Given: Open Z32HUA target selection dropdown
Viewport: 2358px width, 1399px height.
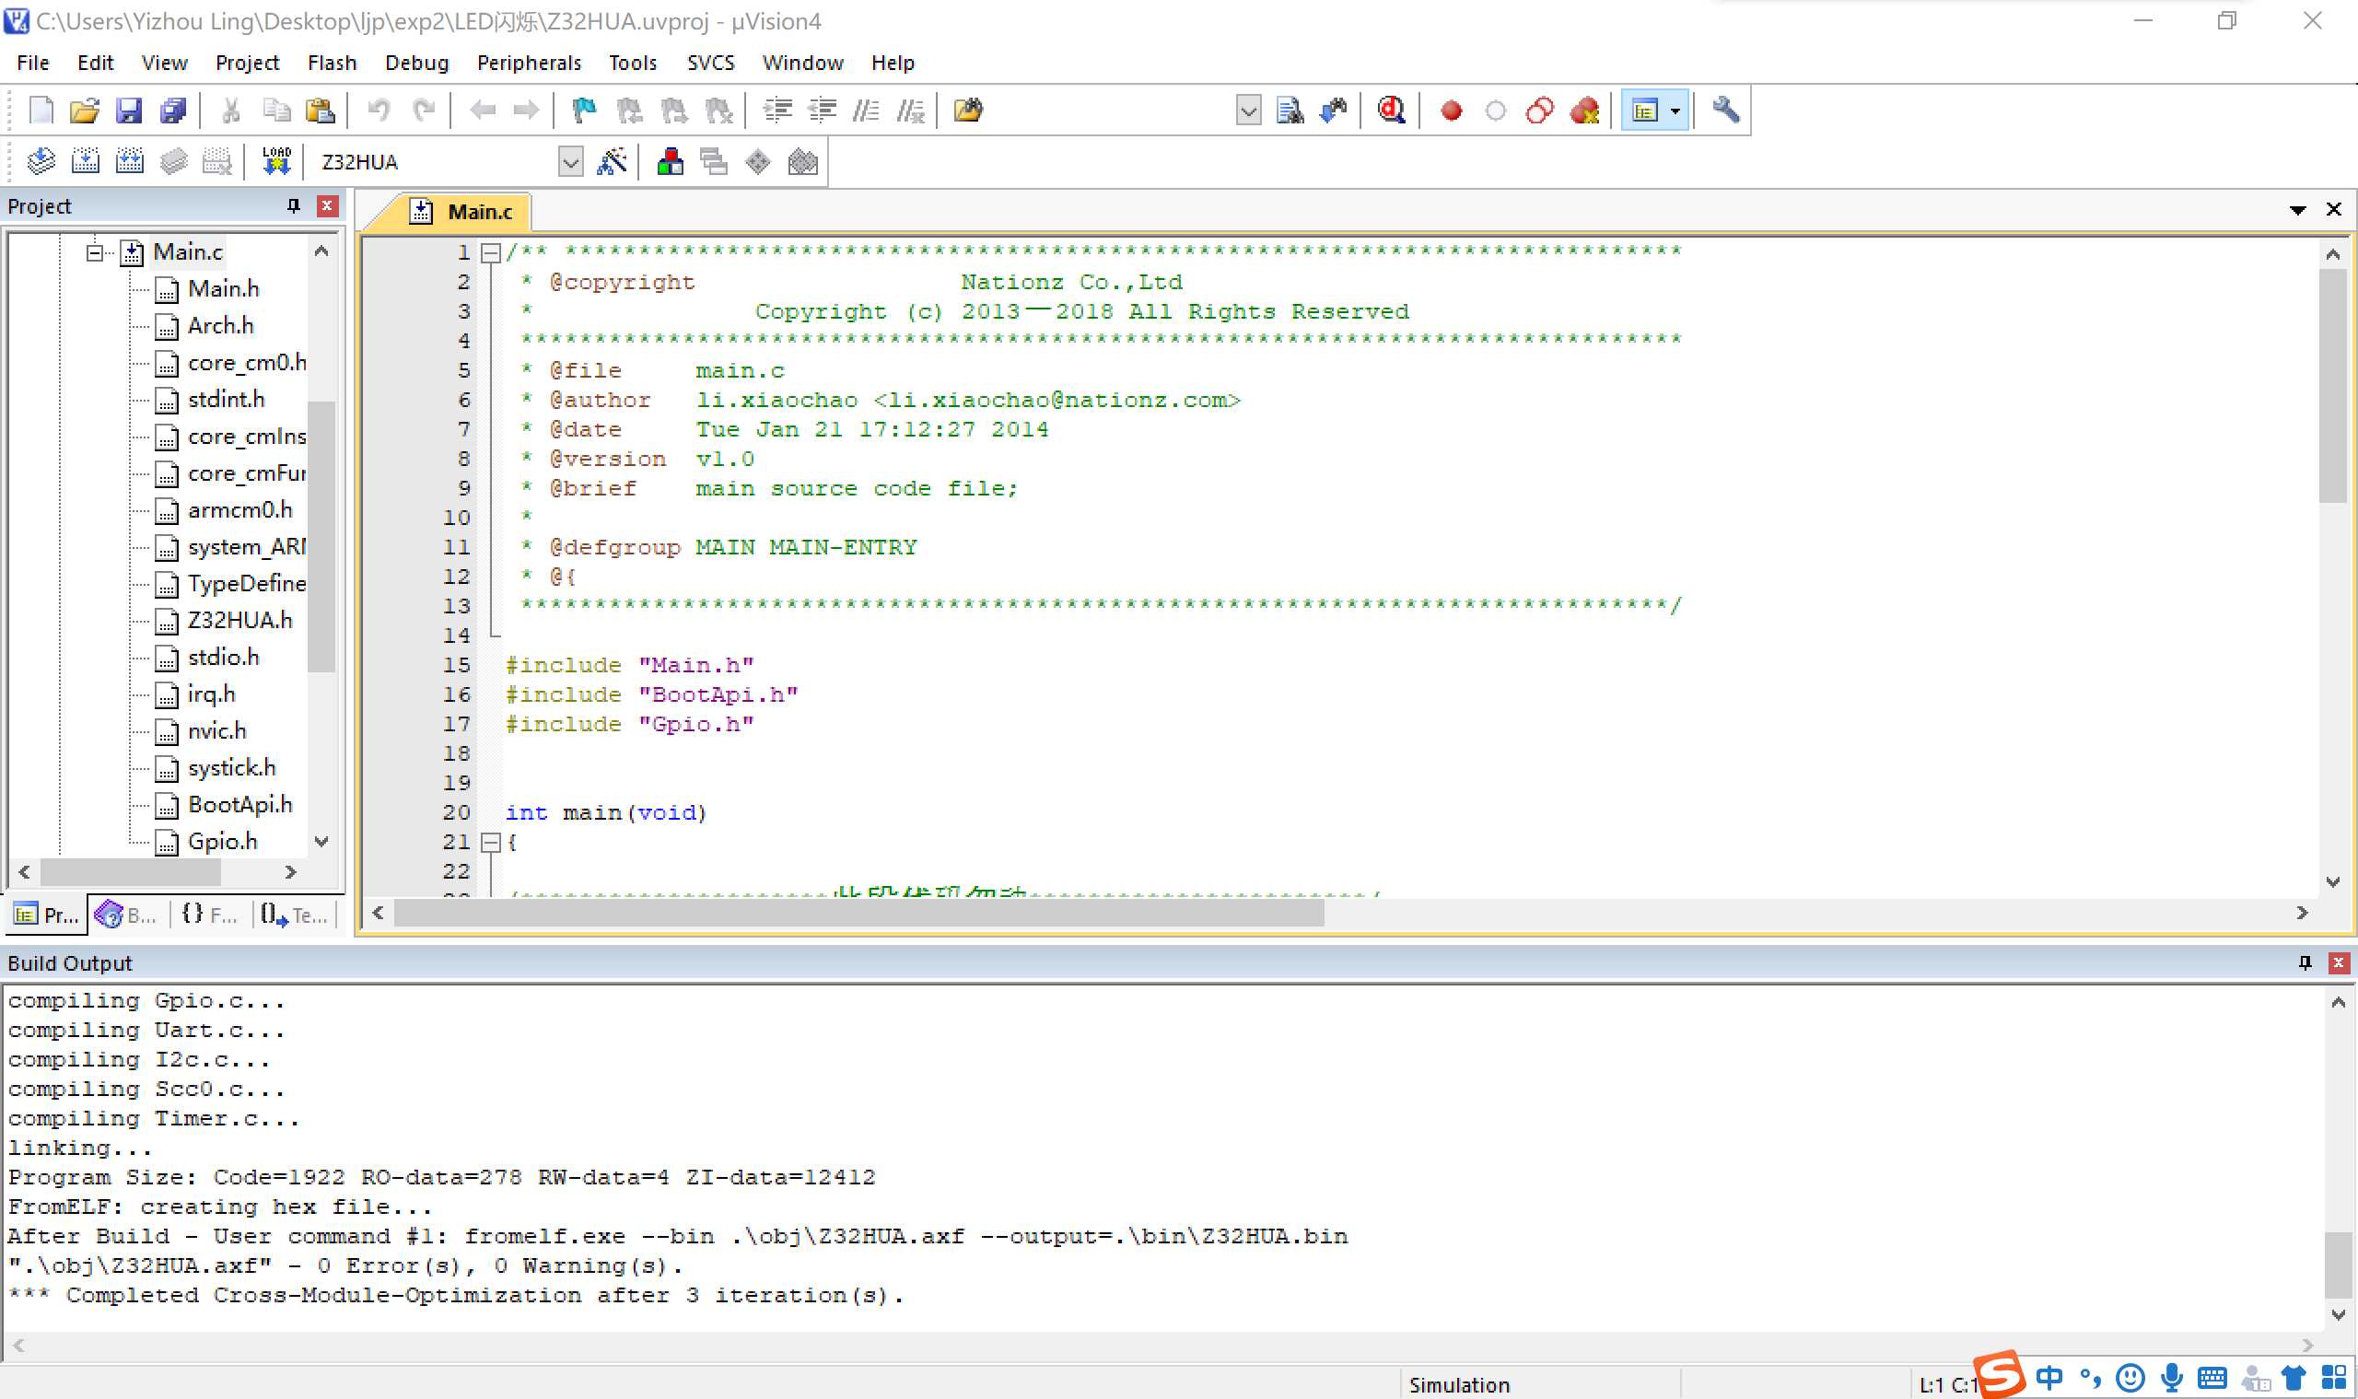Looking at the screenshot, I should click(x=570, y=162).
